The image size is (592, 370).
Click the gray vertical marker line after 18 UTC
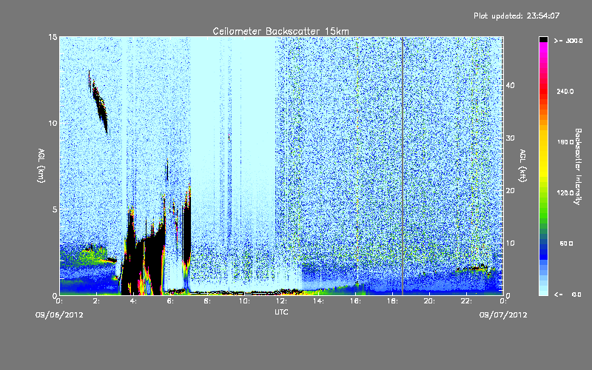pyautogui.click(x=403, y=165)
